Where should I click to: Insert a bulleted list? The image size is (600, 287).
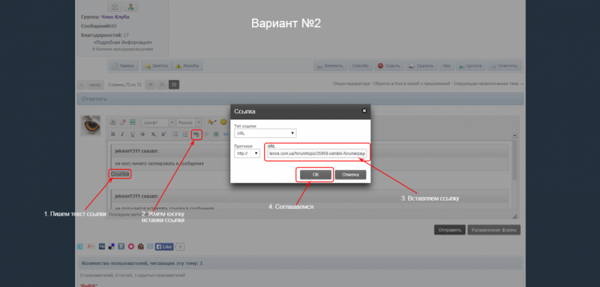[176, 134]
